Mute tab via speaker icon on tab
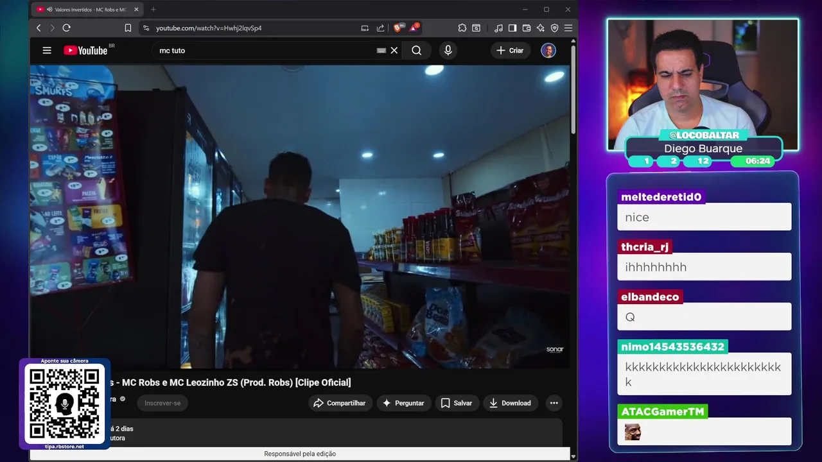The width and height of the screenshot is (822, 462). pos(49,10)
